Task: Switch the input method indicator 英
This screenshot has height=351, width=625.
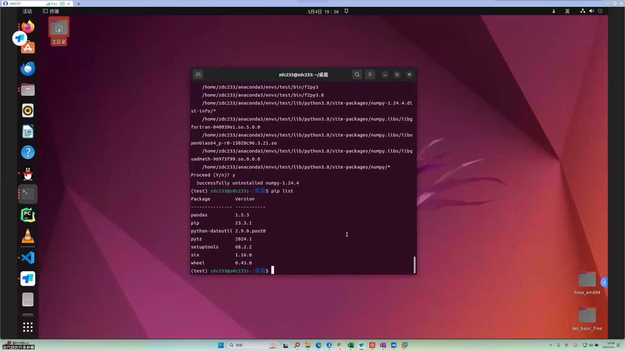Action: [x=567, y=11]
